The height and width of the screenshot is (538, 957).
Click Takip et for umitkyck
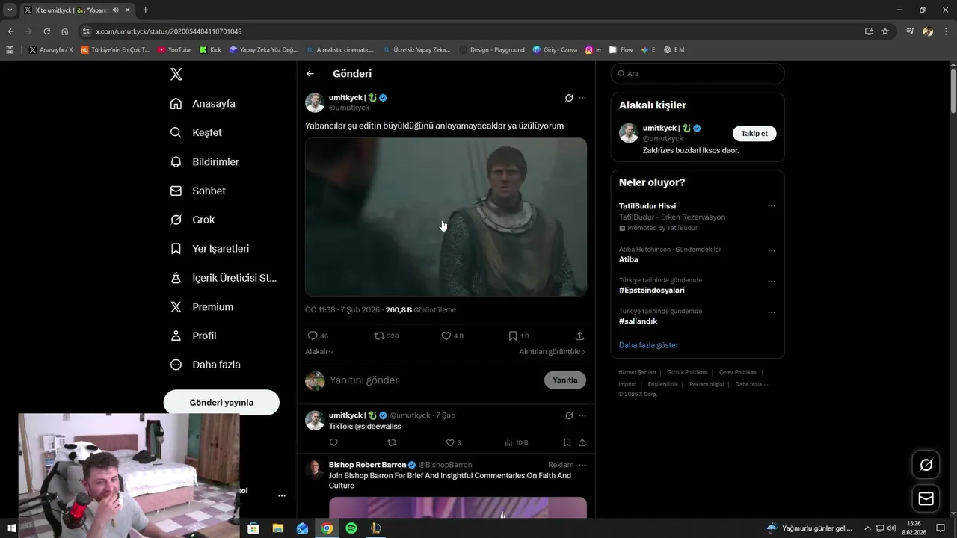pos(754,133)
